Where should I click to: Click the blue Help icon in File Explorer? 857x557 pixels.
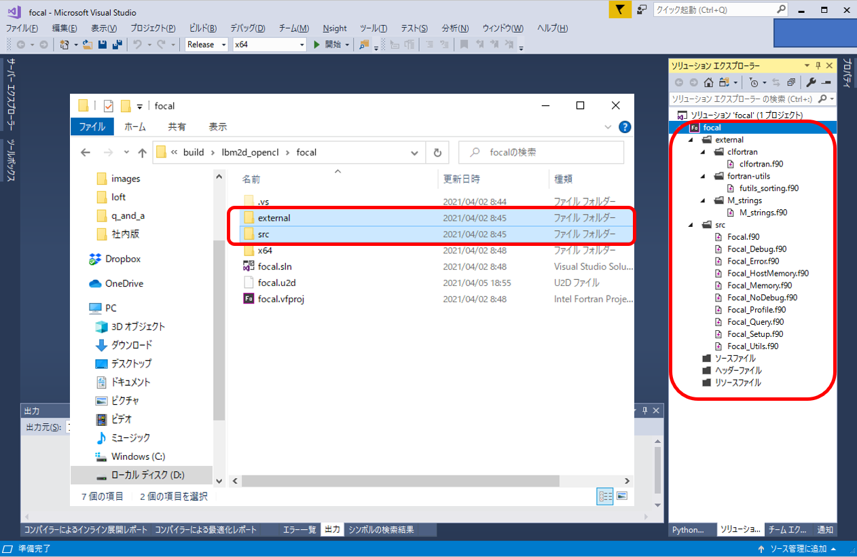625,127
